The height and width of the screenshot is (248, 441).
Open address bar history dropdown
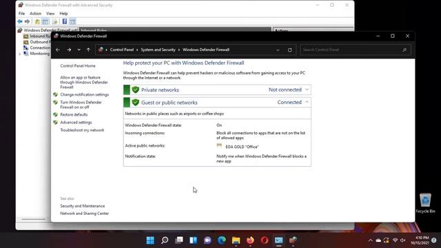(278, 50)
